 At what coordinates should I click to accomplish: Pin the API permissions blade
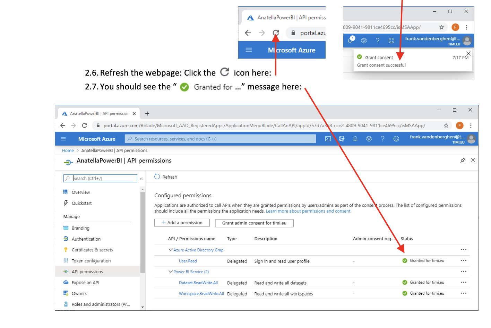[x=463, y=160]
